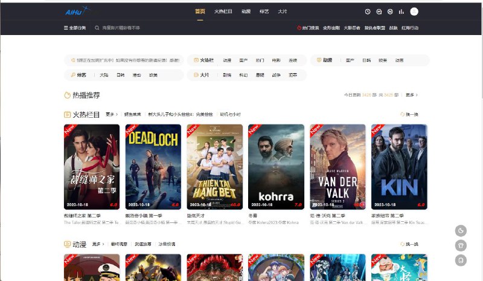This screenshot has width=483, height=281.
Task: Open the DEADLOCH poster
Action: coord(153,167)
